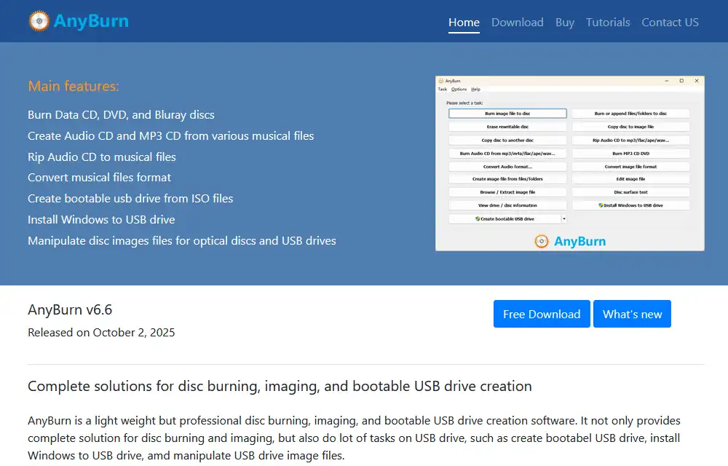728x466 pixels.
Task: Click the Burn image file to disc button
Action: 507,114
